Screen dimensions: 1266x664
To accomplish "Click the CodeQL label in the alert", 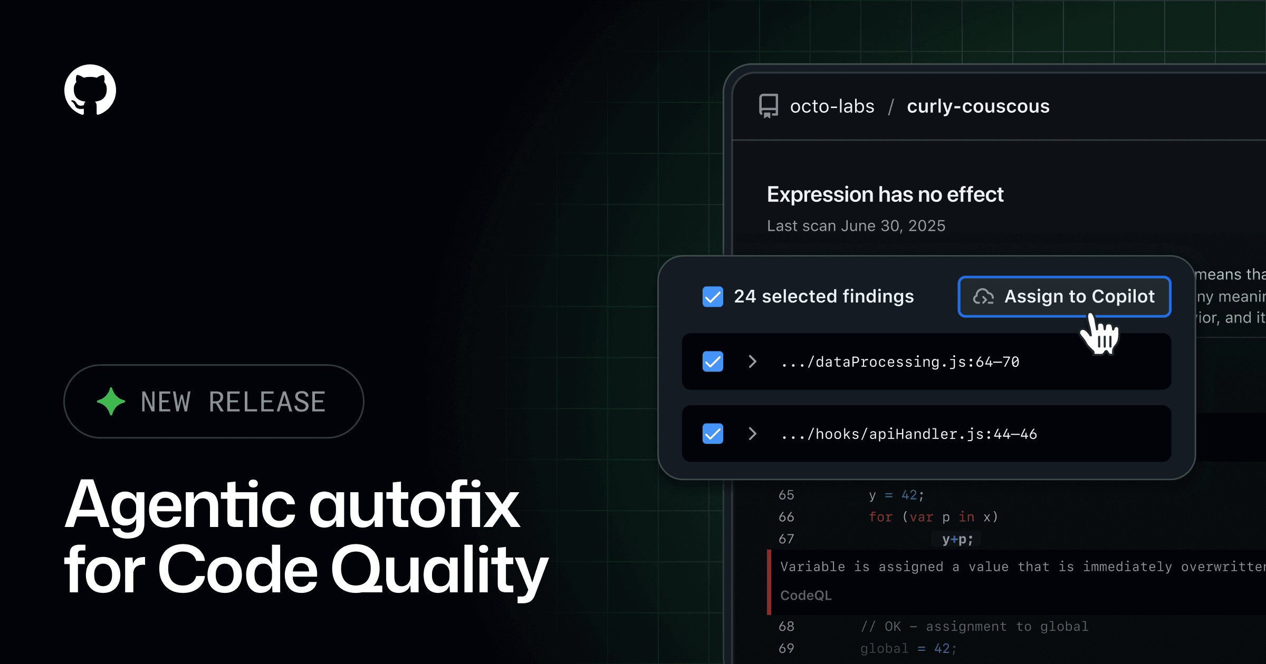I will [806, 595].
